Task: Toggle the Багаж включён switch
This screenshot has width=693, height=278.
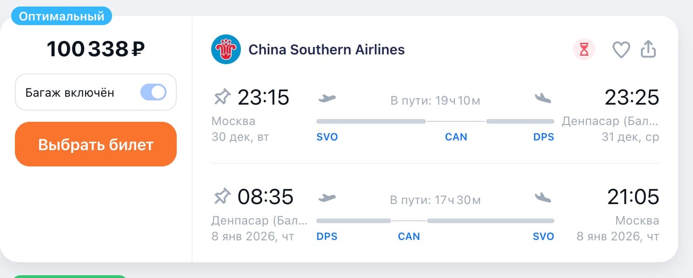Action: click(x=153, y=92)
